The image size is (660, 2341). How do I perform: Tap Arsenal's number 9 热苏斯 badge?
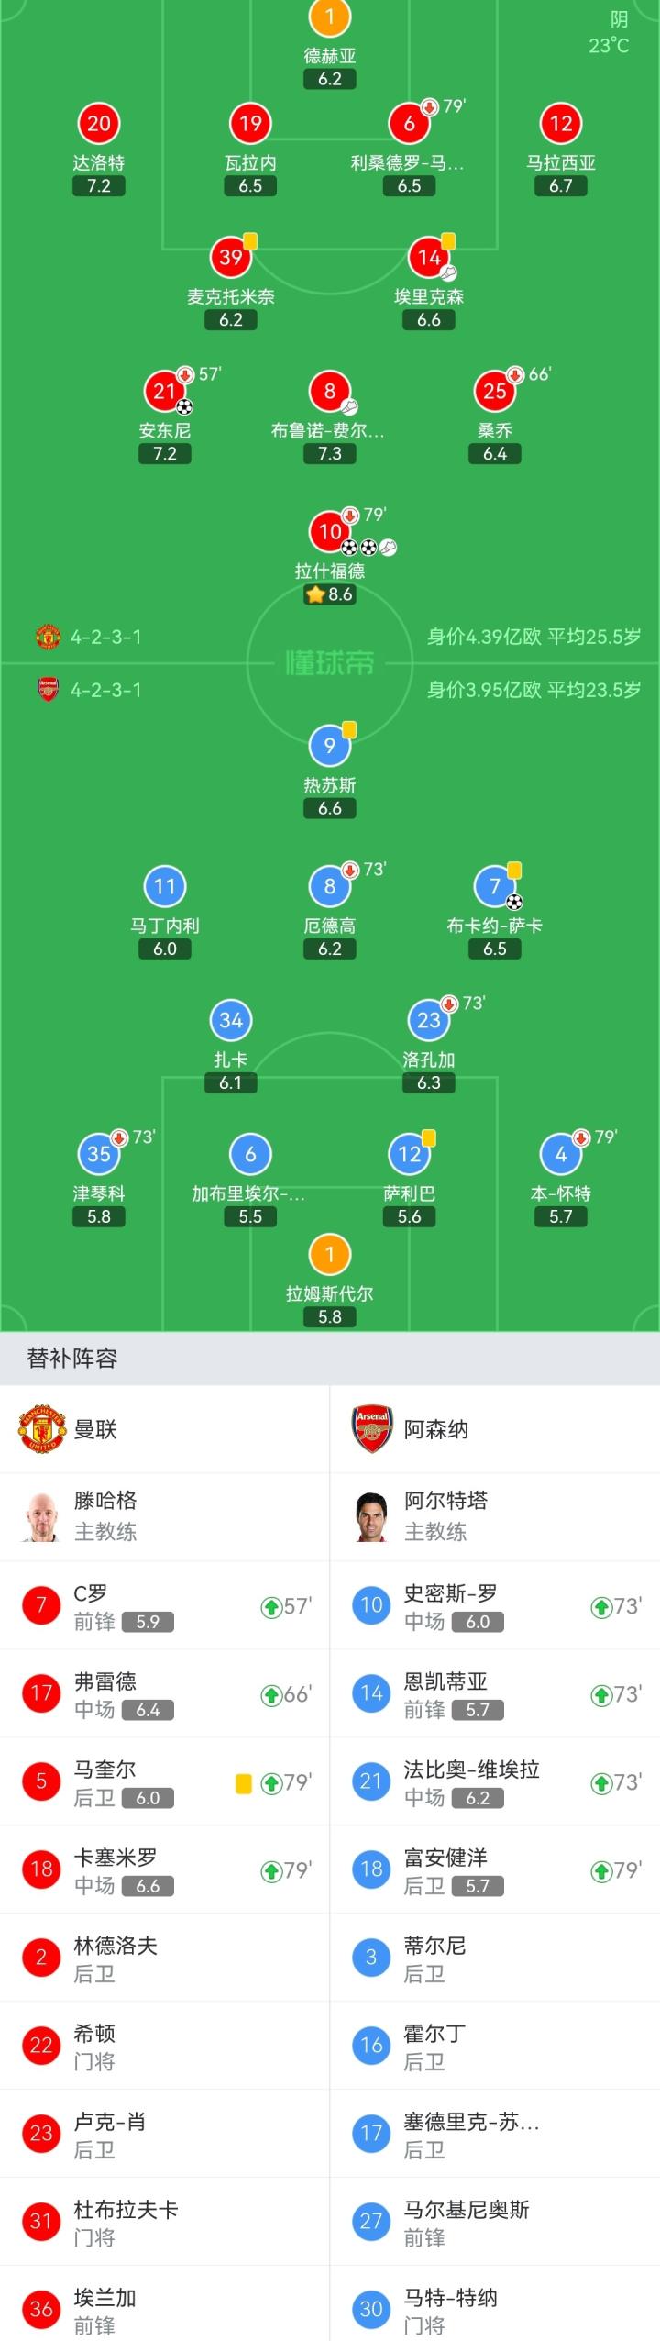pos(330,746)
